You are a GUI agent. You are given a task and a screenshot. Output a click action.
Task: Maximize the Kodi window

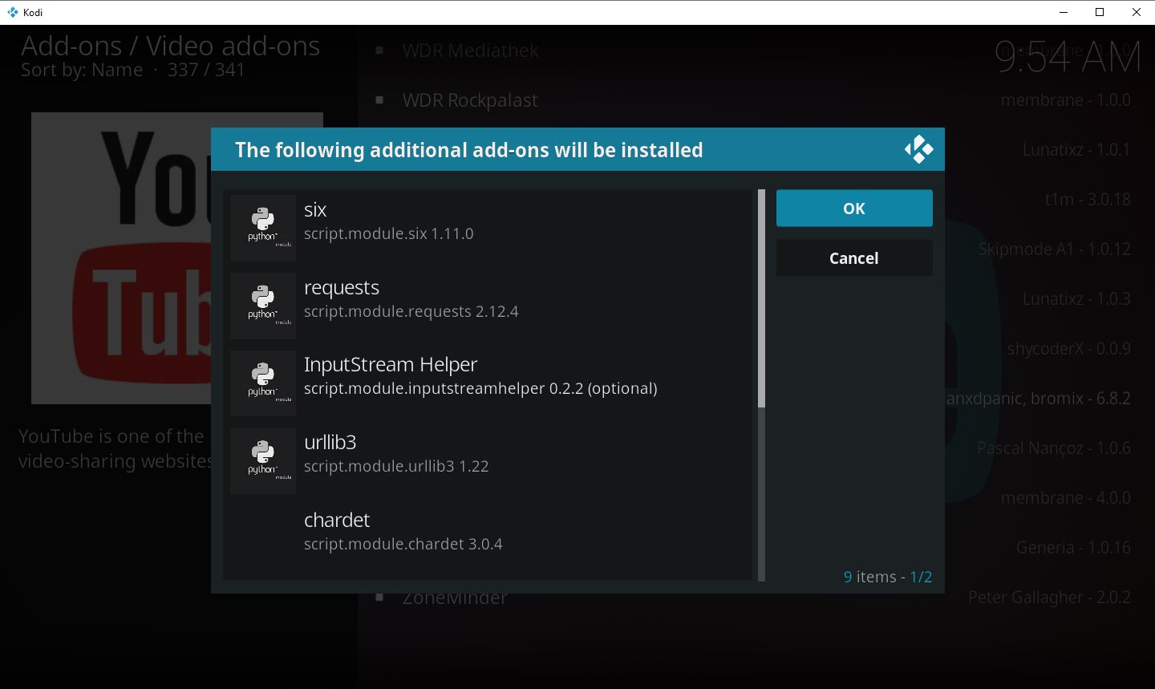[1100, 12]
